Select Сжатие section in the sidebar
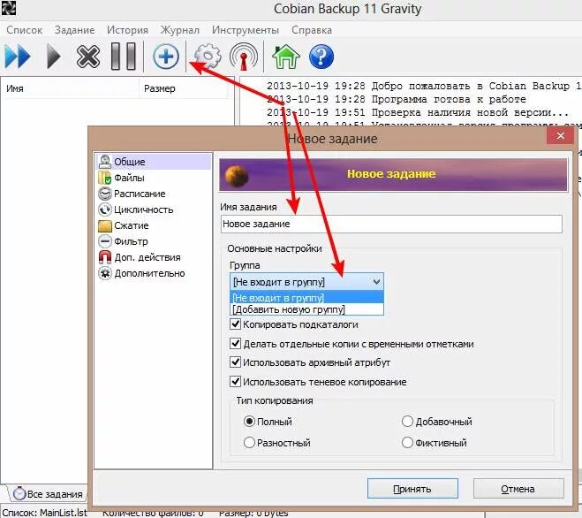Image resolution: width=582 pixels, height=518 pixels. [154, 225]
